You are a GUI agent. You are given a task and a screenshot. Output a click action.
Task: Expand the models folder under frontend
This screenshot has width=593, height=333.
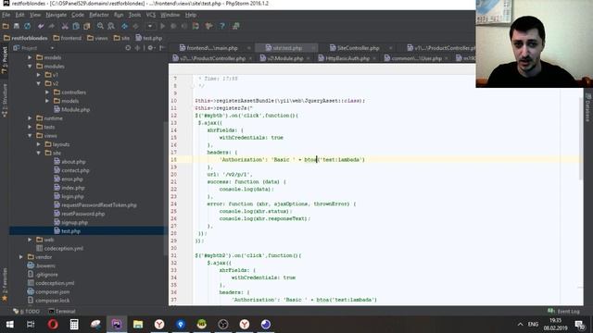(x=30, y=57)
